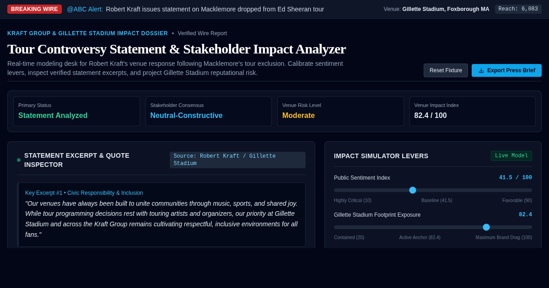Click the Robert Kraft issues statement headline
This screenshot has height=288, width=549.
click(215, 9)
